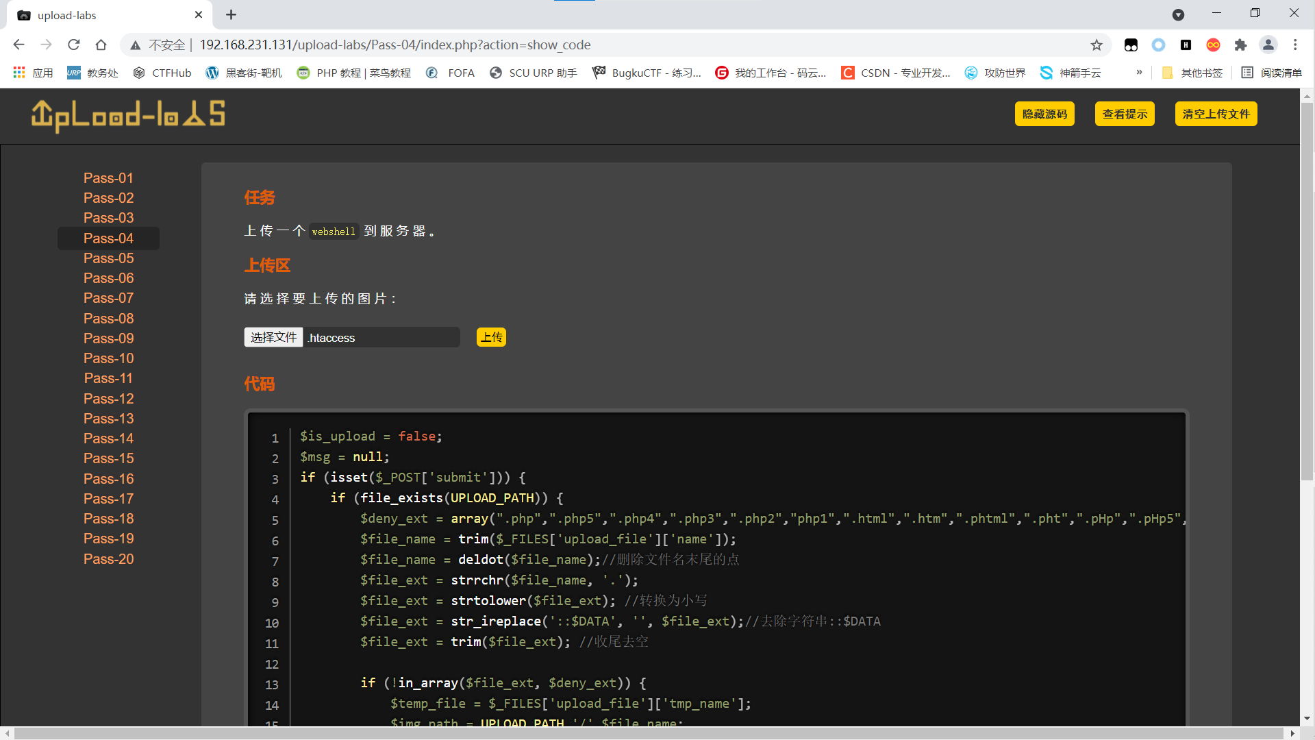Open Pass-08 in the sidebar
This screenshot has height=740, width=1315.
click(108, 319)
